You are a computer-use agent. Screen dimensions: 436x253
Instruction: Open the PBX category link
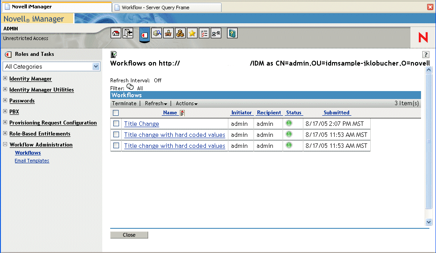14,111
